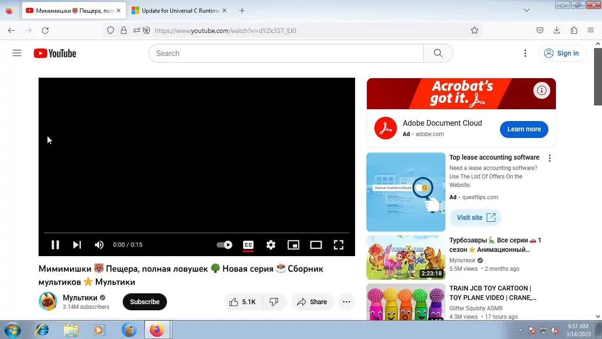Viewport: 602px width, 339px height.
Task: Click Learn more on Adobe ad
Action: pos(524,129)
